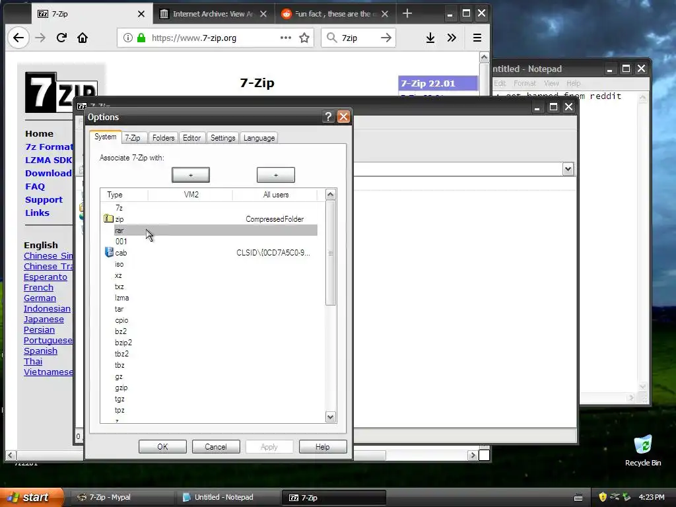Close the Internet Archive tab

263,15
